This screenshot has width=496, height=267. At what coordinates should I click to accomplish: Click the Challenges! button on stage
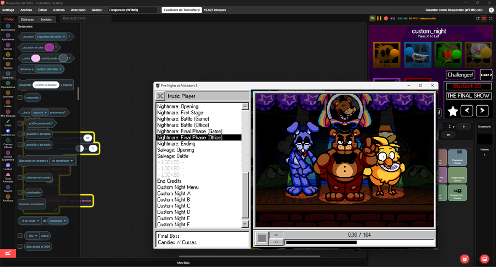pos(460,75)
